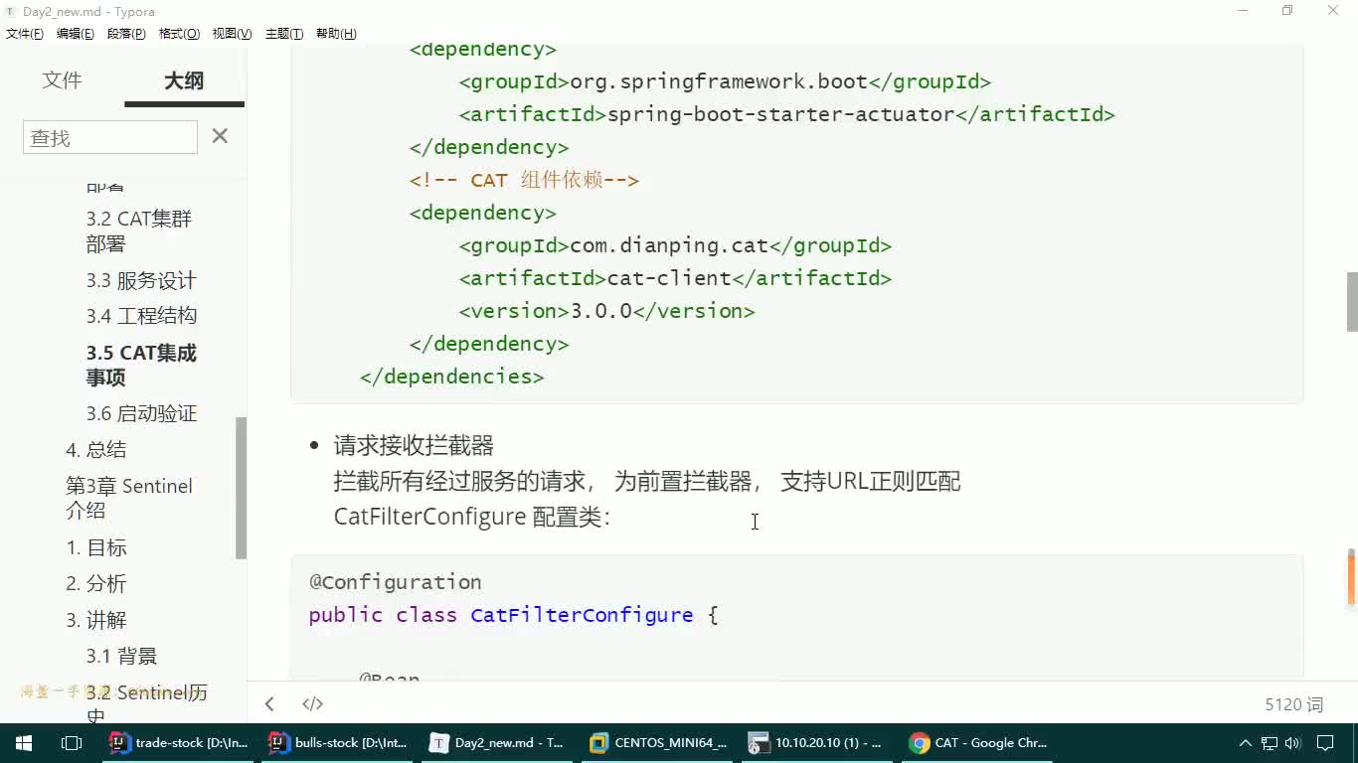This screenshot has height=763, width=1358.
Task: Click the 拦截所有经过服务的请求 description line
Action: coord(647,481)
